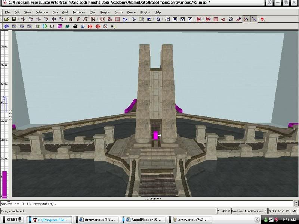
Task: Open the Plugins menu
Action: point(145,12)
